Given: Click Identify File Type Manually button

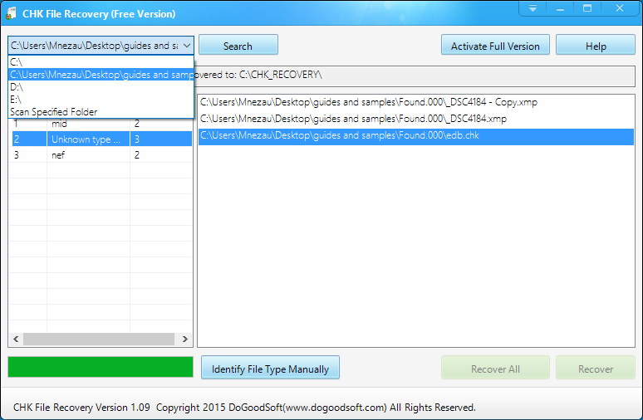Looking at the screenshot, I should (270, 369).
